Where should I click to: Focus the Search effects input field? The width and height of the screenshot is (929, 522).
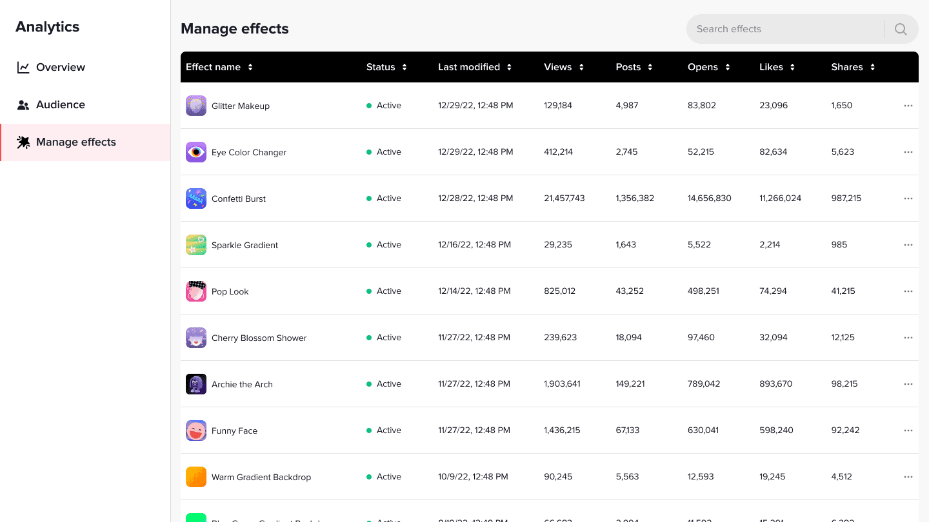pyautogui.click(x=784, y=29)
